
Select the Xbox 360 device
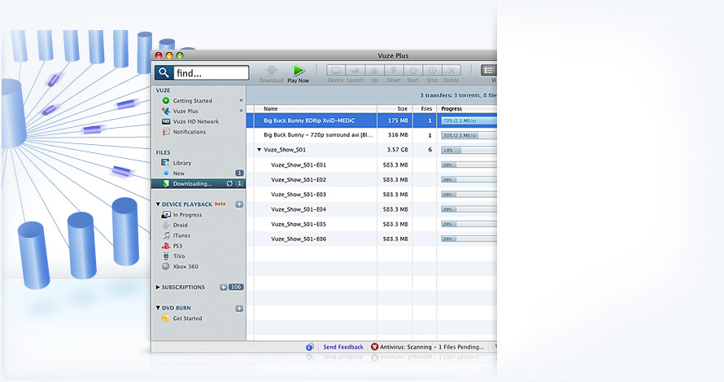tap(185, 267)
